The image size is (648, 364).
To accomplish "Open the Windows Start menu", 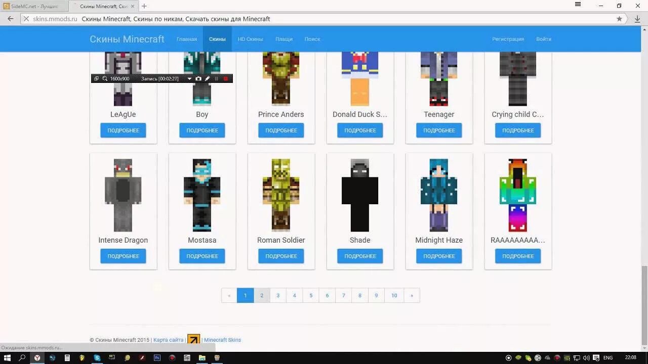I will [x=7, y=358].
